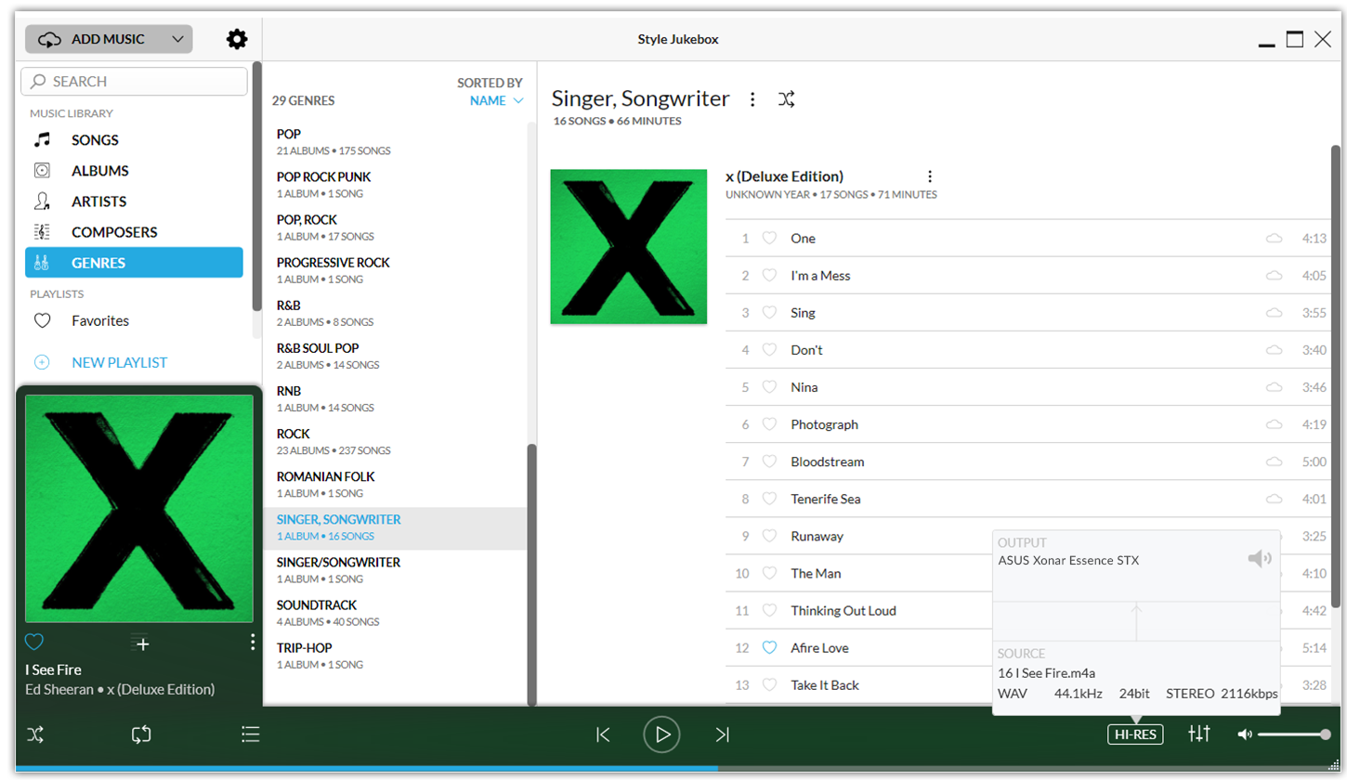Click the cloud icon on the Tenerife Sea track
Viewport: 1347px width, 780px height.
pos(1275,499)
